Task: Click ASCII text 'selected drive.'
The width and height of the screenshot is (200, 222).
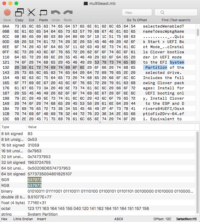Action: [163, 73]
